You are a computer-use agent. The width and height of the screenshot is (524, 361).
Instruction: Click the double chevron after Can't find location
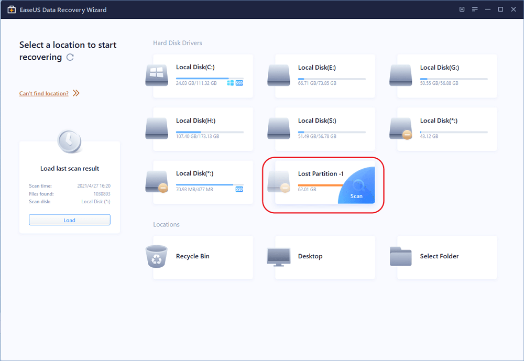(x=76, y=93)
